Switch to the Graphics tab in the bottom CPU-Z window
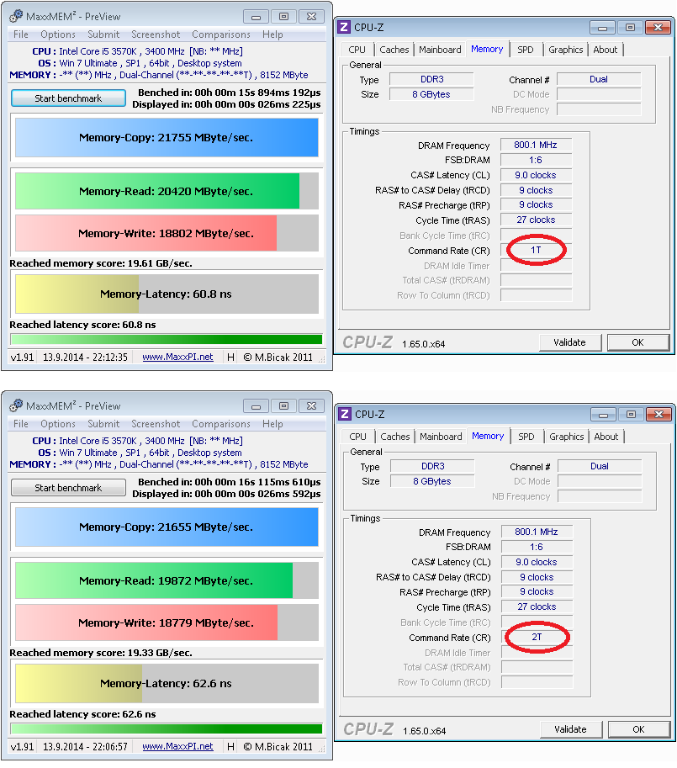 [567, 437]
